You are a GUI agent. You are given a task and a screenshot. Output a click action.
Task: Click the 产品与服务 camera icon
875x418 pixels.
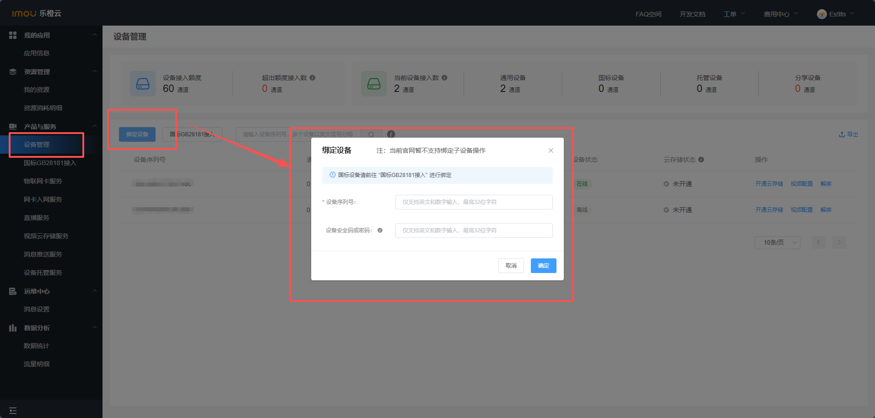click(x=13, y=127)
